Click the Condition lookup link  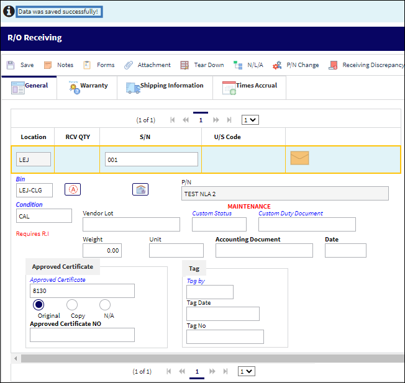click(29, 204)
